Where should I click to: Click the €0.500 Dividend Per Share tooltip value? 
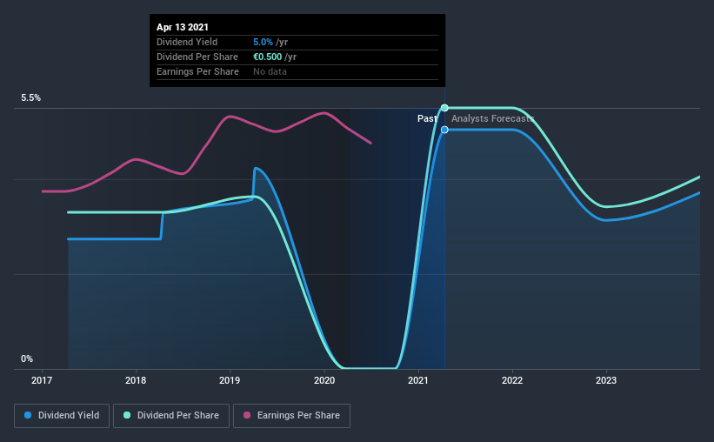(268, 57)
